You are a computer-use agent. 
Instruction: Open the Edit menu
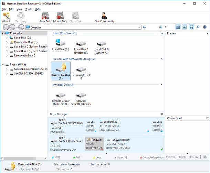[x=11, y=9]
